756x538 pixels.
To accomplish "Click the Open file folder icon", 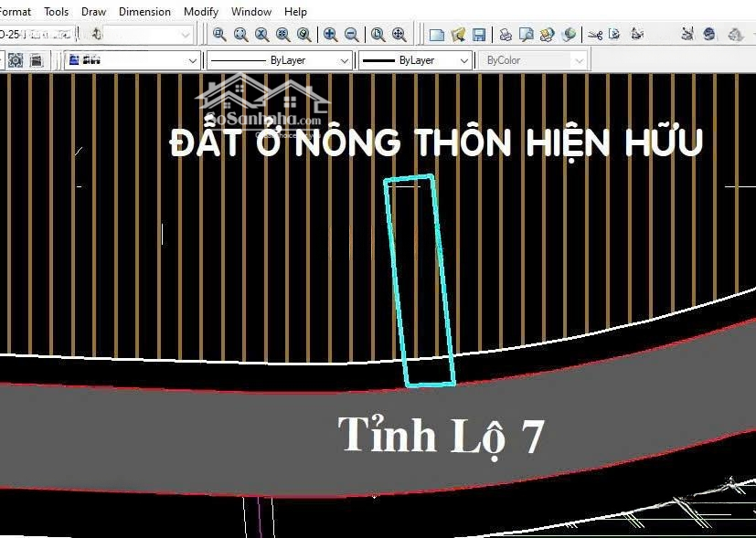I will 458,35.
